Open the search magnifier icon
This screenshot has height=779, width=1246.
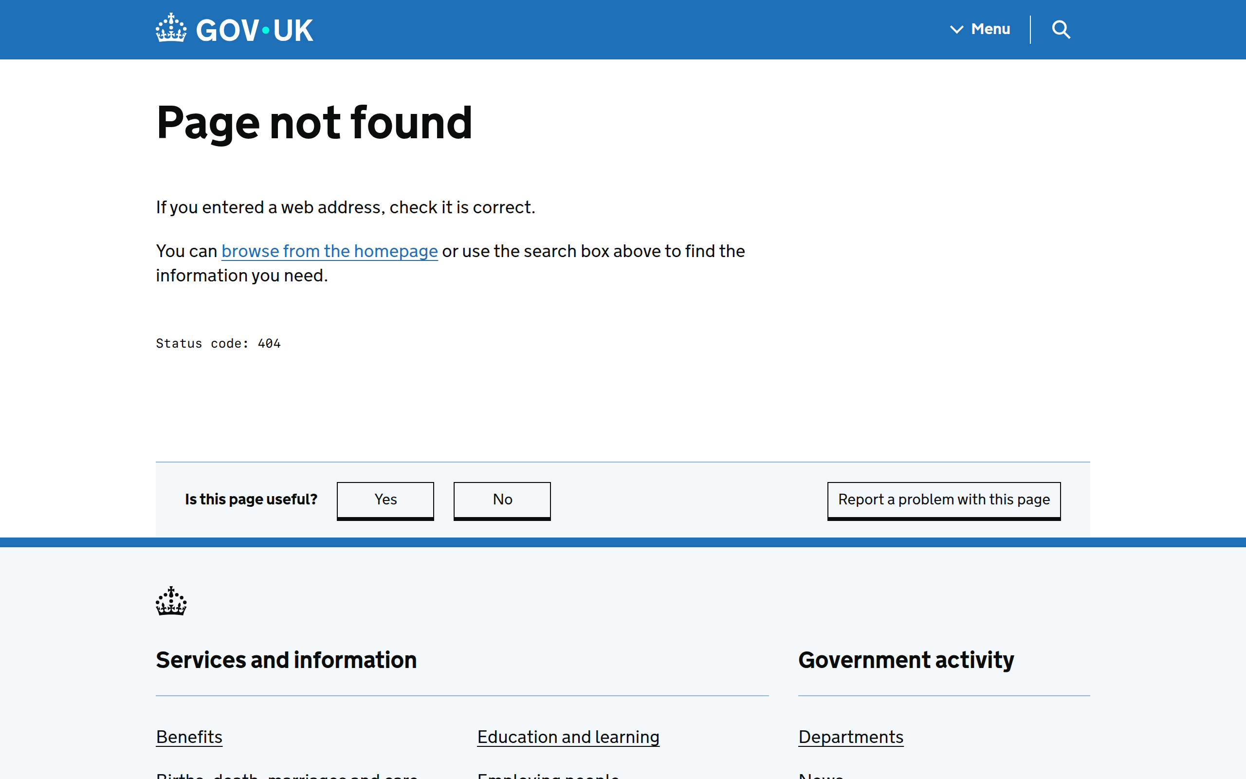1061,29
